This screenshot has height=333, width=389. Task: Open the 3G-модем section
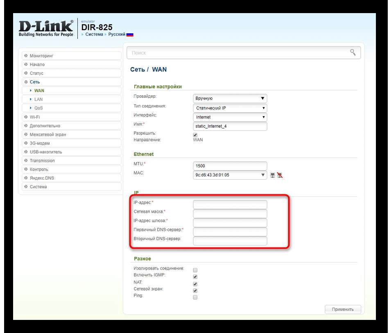click(x=71, y=143)
